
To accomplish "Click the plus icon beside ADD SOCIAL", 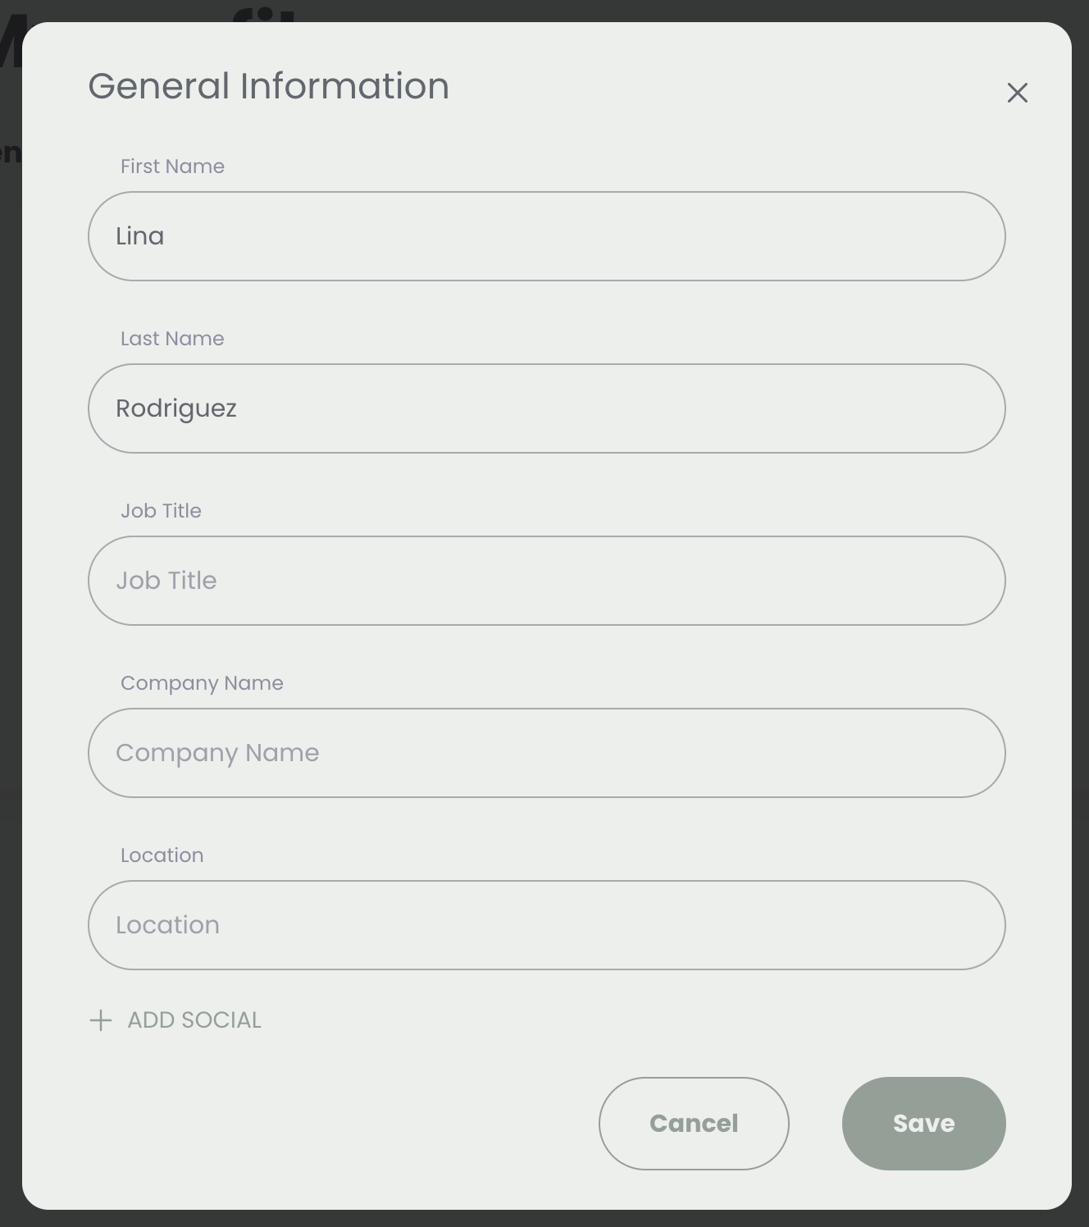I will click(101, 1020).
